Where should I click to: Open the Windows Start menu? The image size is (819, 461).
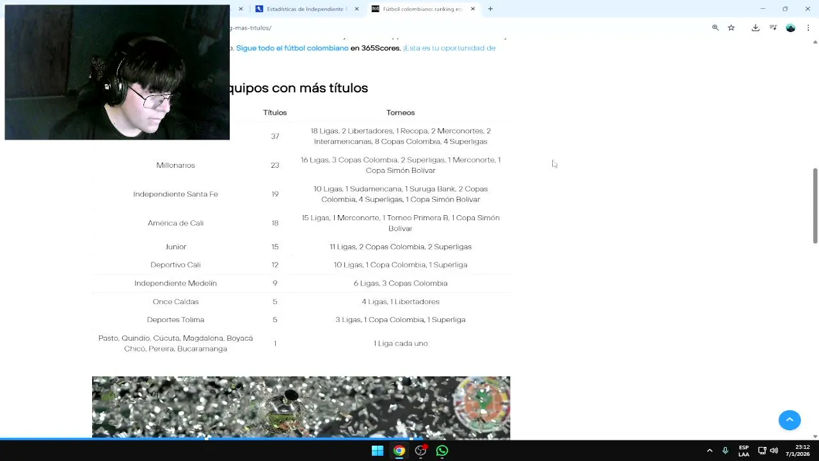pos(378,451)
